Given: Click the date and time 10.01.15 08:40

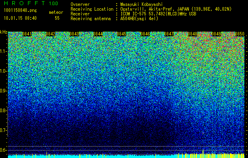Looking at the screenshot, I should pyautogui.click(x=20, y=18).
